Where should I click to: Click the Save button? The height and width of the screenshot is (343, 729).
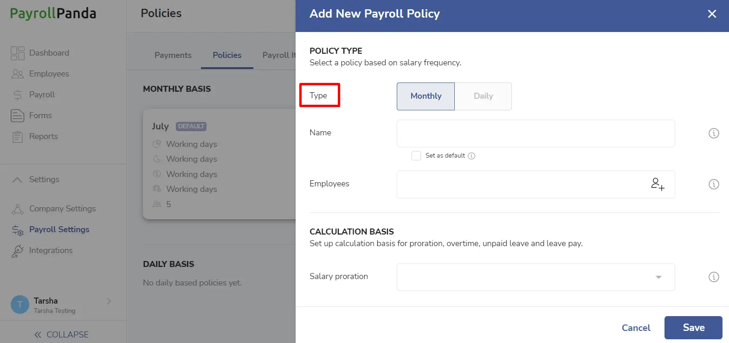(693, 328)
